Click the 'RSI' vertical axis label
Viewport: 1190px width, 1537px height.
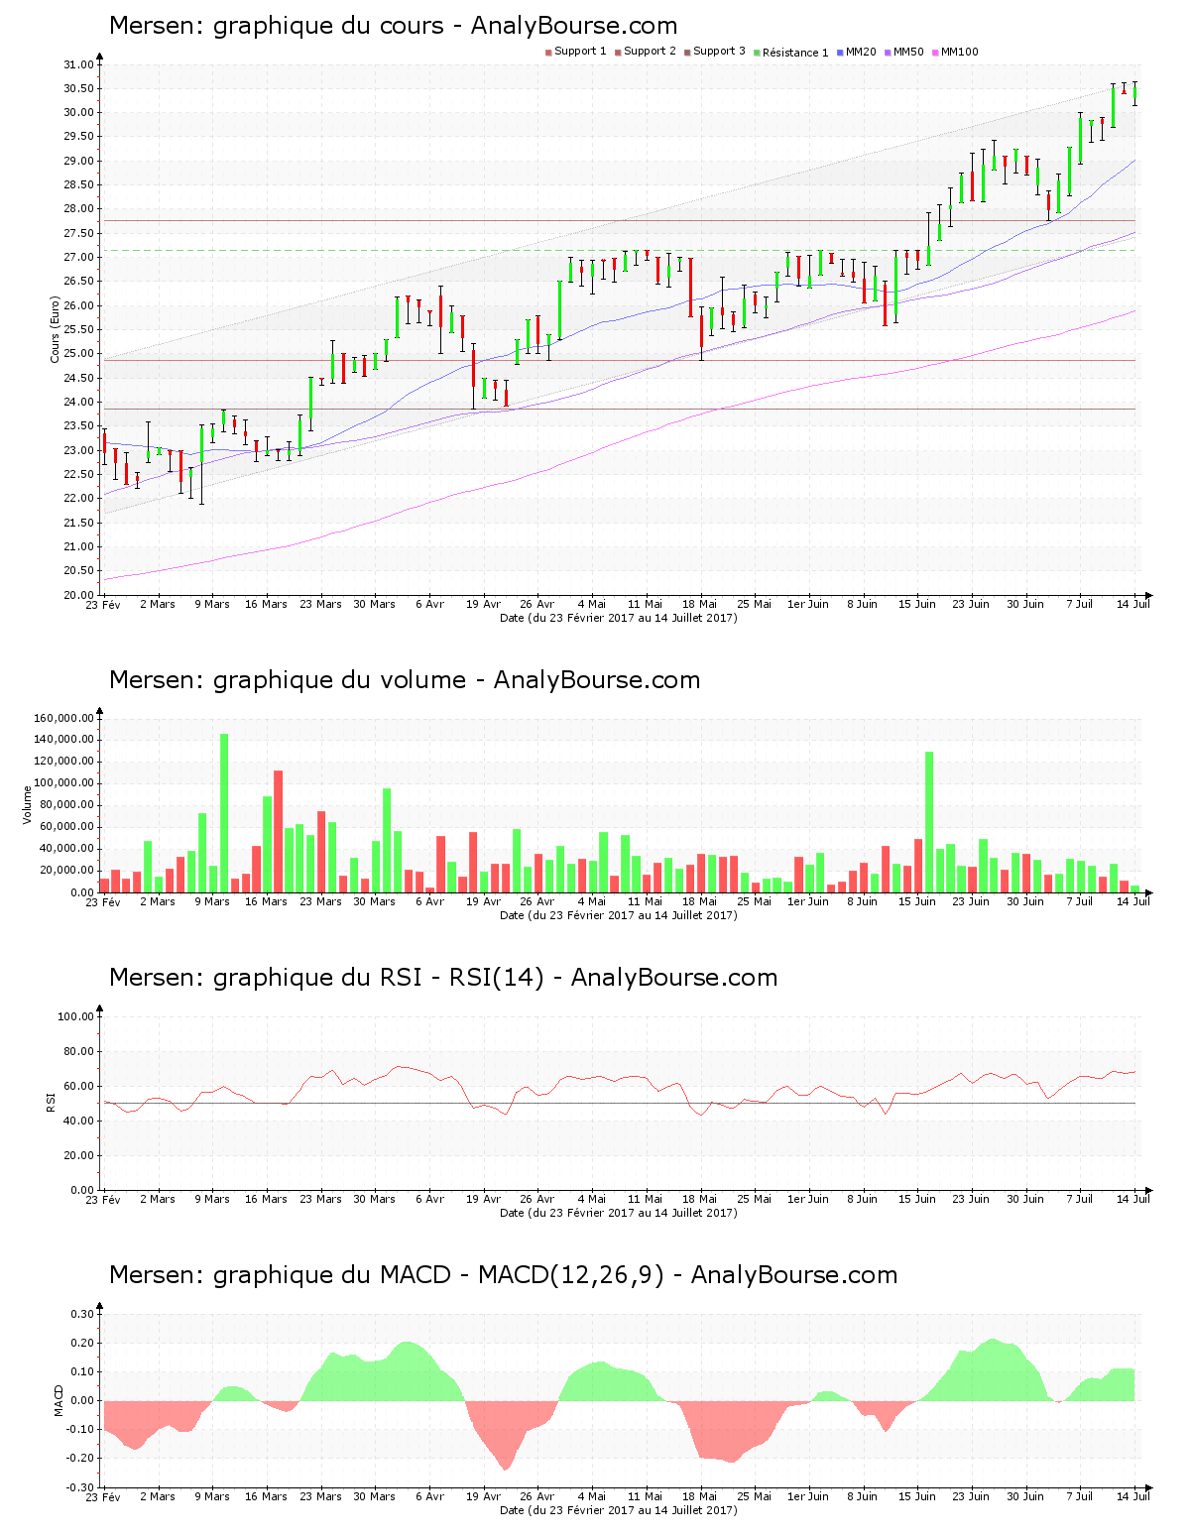pos(51,1102)
